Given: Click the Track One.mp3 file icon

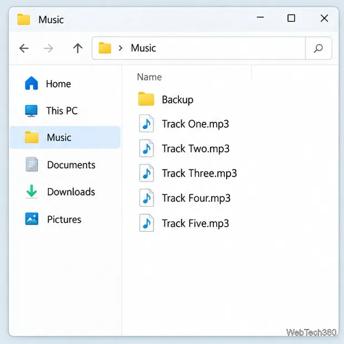Looking at the screenshot, I should [146, 123].
